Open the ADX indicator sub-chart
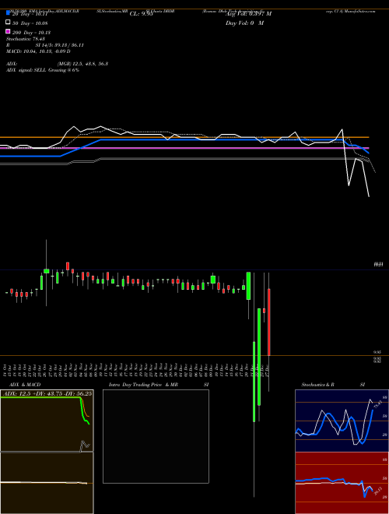 coord(47,421)
